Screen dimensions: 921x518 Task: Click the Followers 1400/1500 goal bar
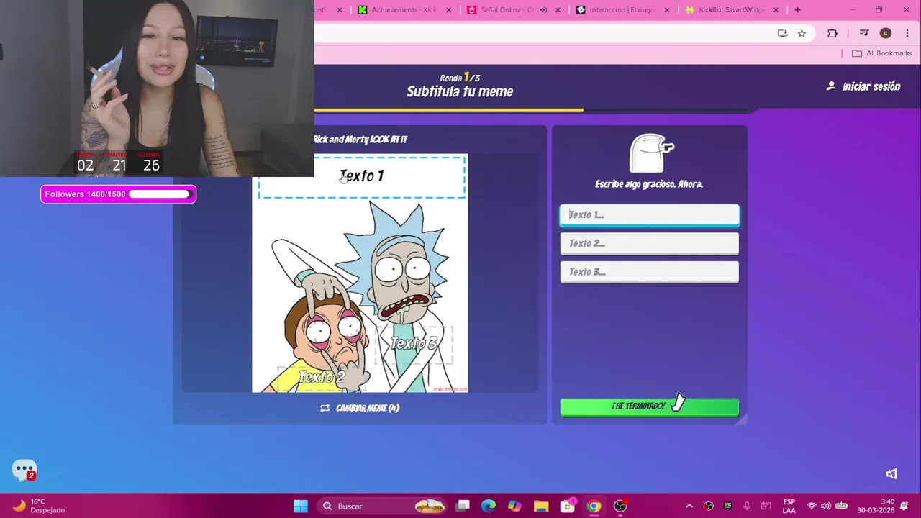point(118,194)
